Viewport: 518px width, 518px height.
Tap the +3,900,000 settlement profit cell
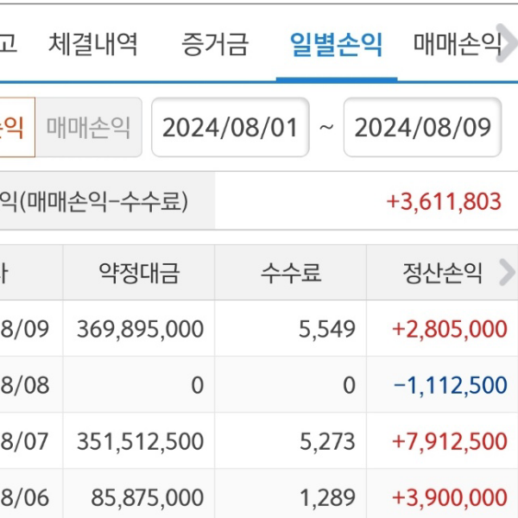coord(449,497)
